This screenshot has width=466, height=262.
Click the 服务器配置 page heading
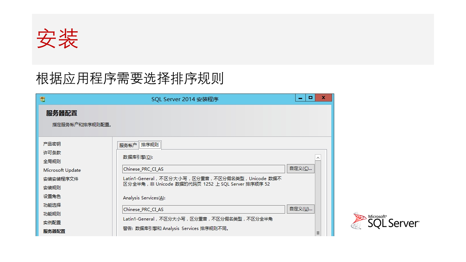[x=62, y=113]
